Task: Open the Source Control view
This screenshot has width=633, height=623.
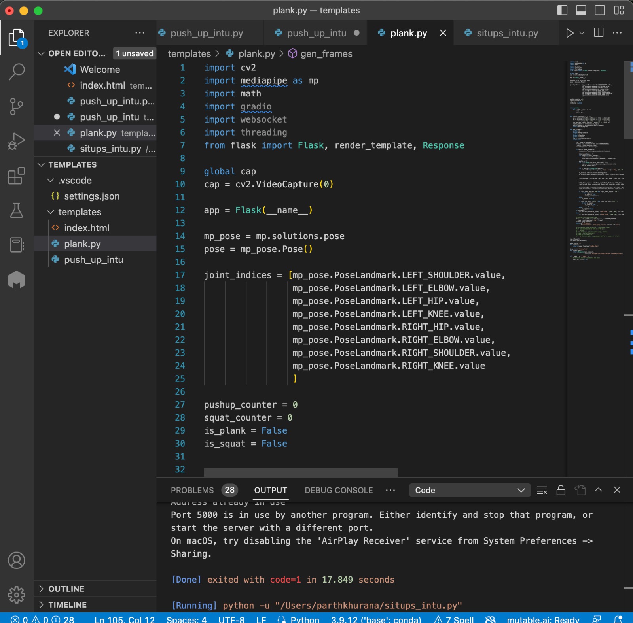Action: pyautogui.click(x=17, y=106)
